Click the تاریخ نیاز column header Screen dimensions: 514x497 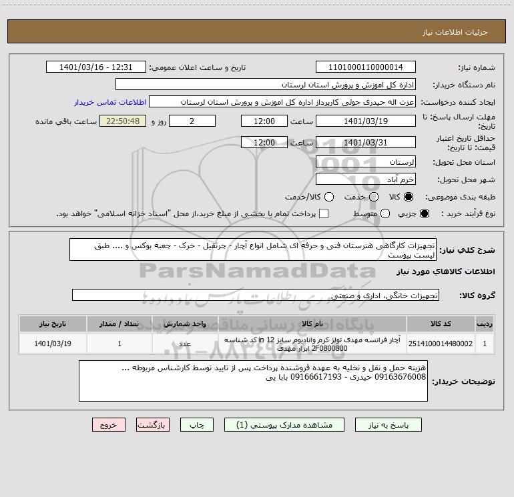53,324
